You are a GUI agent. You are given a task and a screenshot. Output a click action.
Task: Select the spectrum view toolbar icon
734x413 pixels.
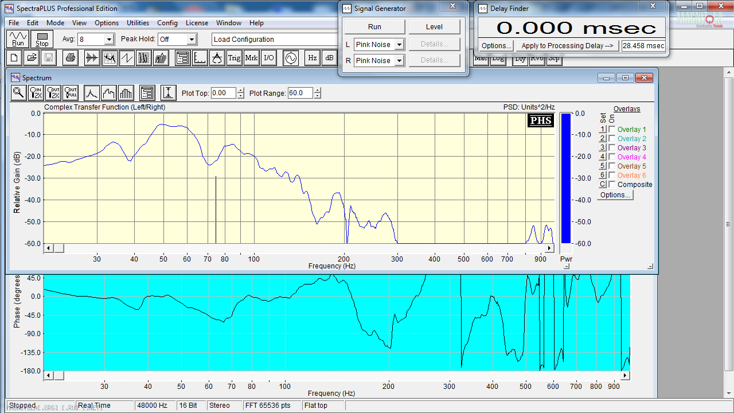click(110, 57)
